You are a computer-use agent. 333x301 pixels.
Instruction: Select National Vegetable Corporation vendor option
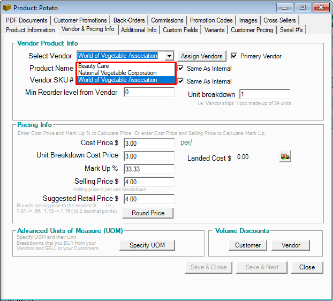tap(117, 73)
